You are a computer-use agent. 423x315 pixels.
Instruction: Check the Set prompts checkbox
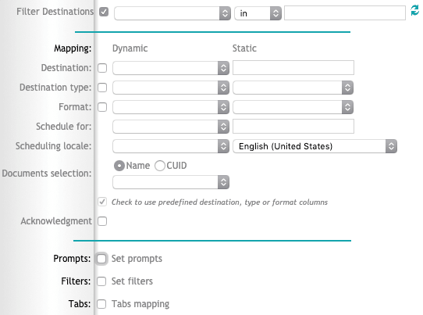[x=101, y=259]
